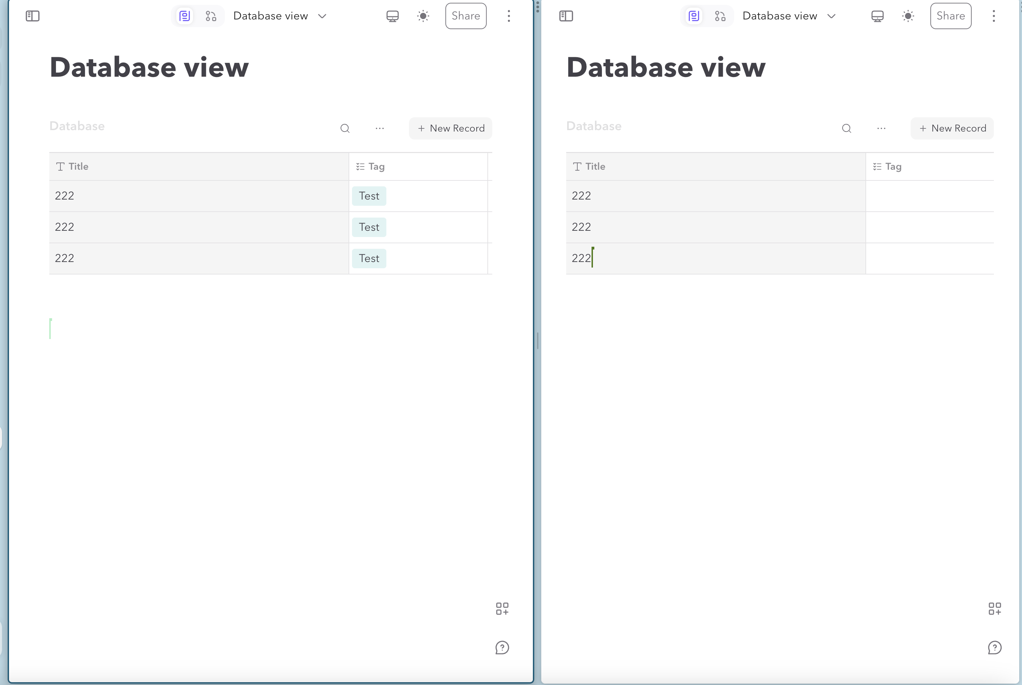This screenshot has height=685, width=1022.
Task: Click Database view page heading in right window
Action: pos(666,67)
